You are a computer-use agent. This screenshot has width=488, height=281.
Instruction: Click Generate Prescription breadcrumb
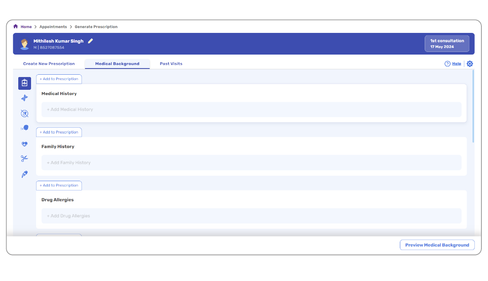[x=96, y=27]
